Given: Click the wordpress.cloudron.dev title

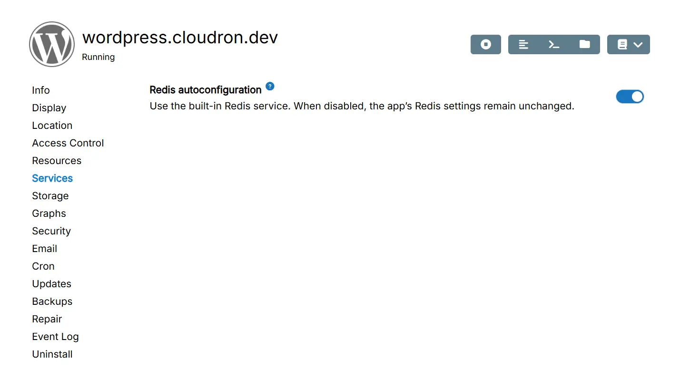Looking at the screenshot, I should (x=180, y=37).
